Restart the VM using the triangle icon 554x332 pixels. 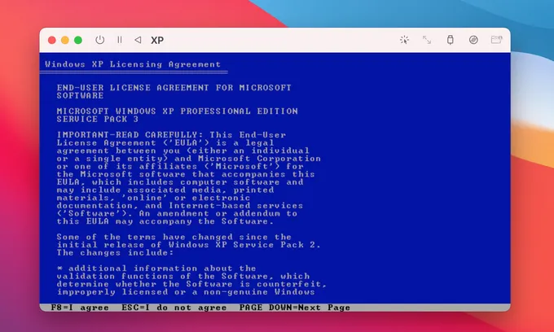pos(138,40)
